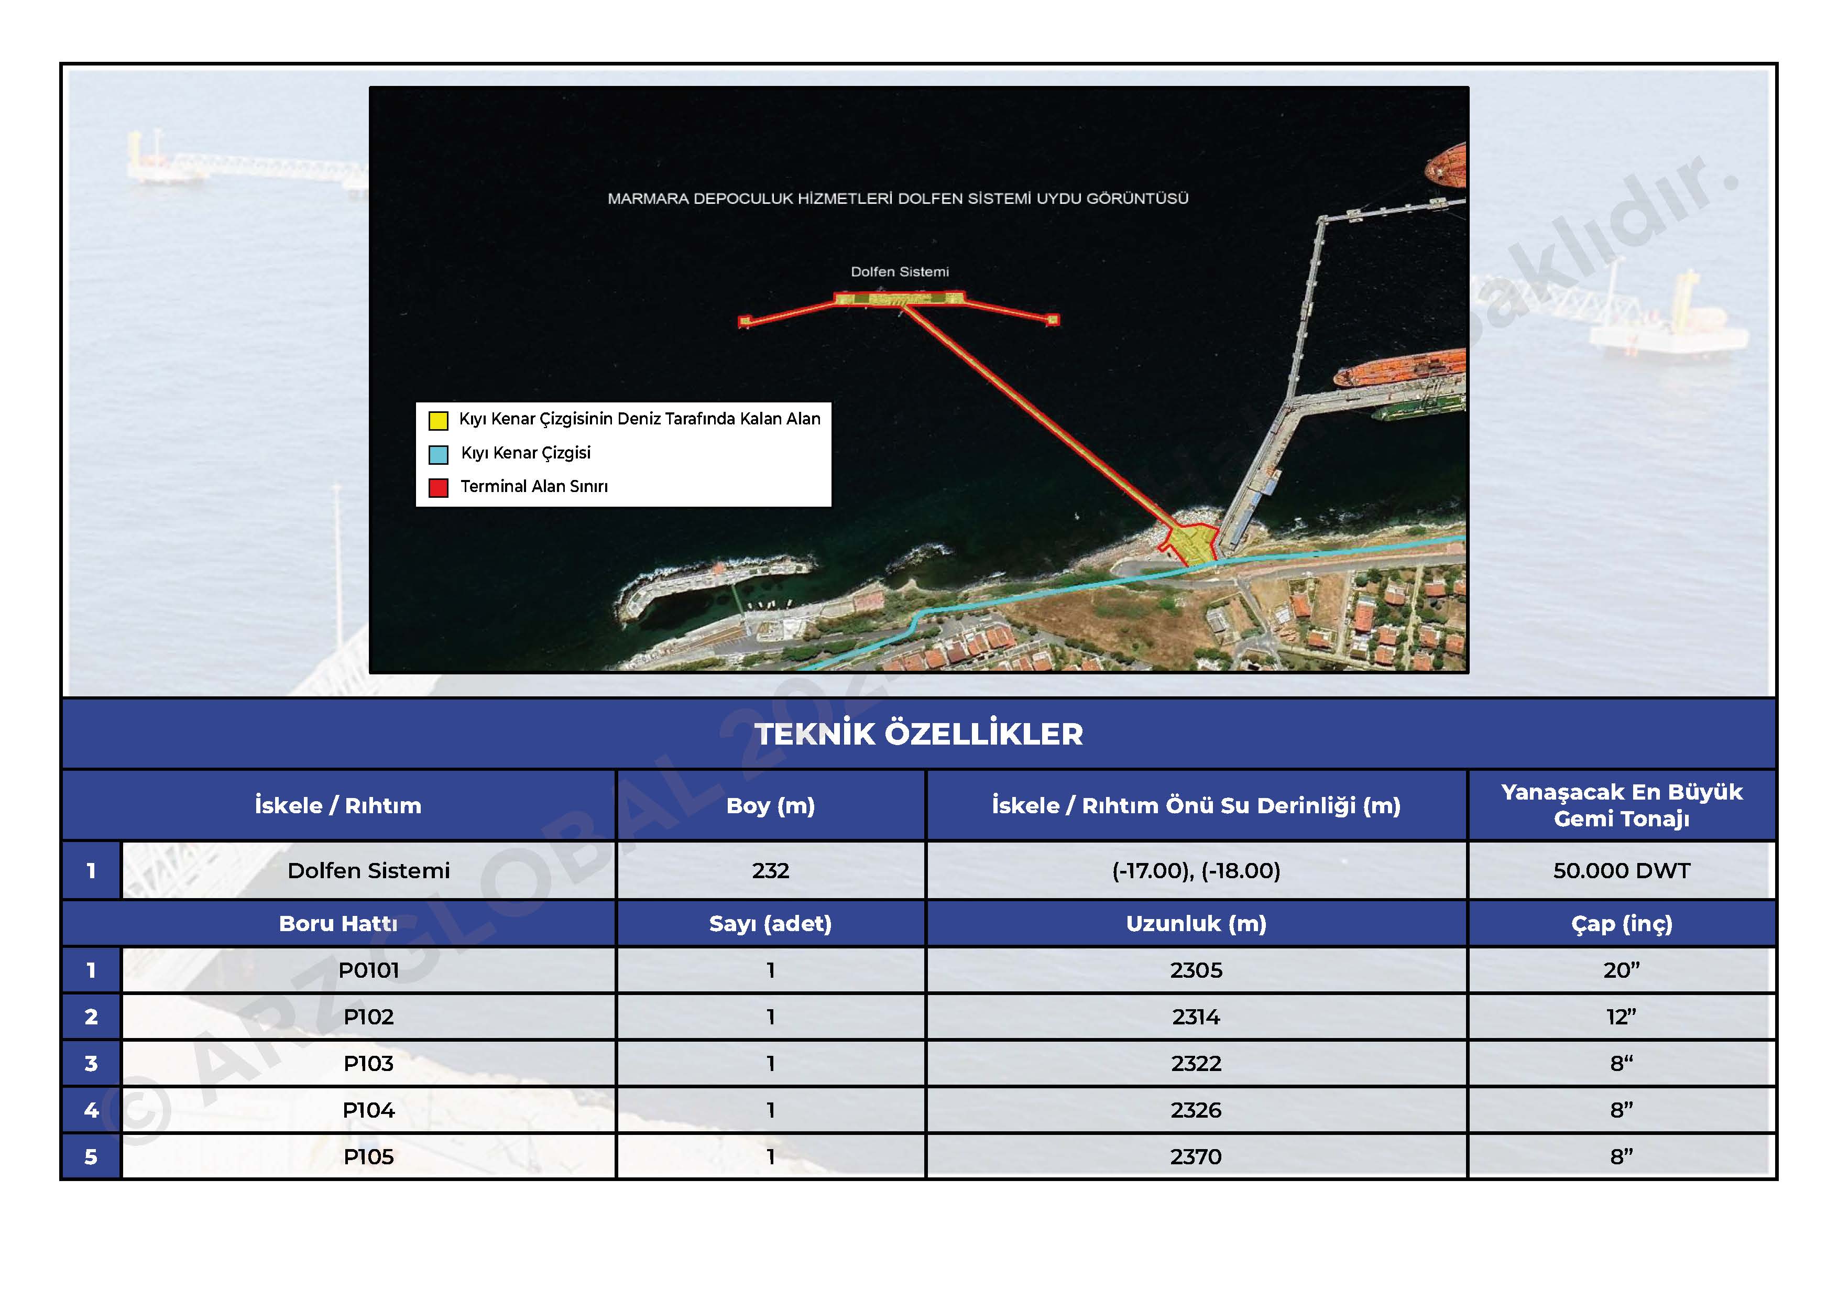The width and height of the screenshot is (1838, 1300).
Task: Click the yellow legend color swatch
Action: click(x=438, y=420)
